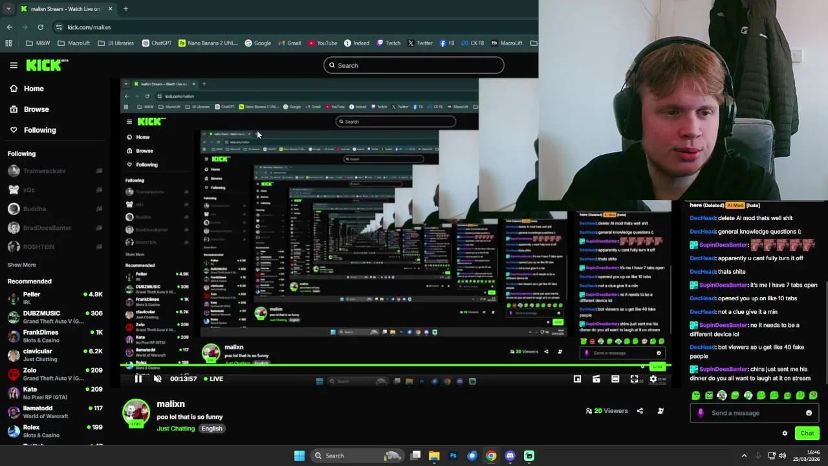828x466 pixels.
Task: Open the Peller recommended channel
Action: 55,298
